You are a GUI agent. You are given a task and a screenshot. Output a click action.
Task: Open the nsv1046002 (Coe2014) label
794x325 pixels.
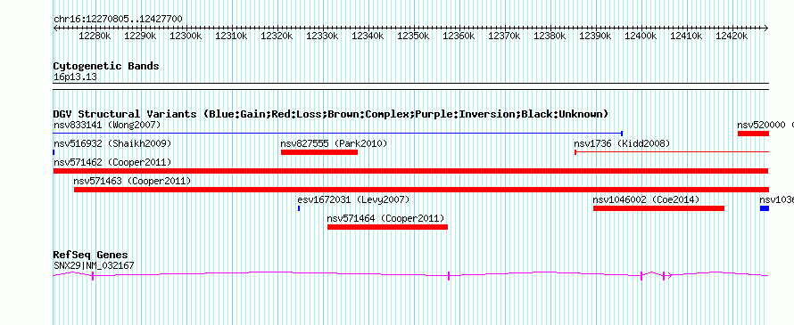pos(646,199)
